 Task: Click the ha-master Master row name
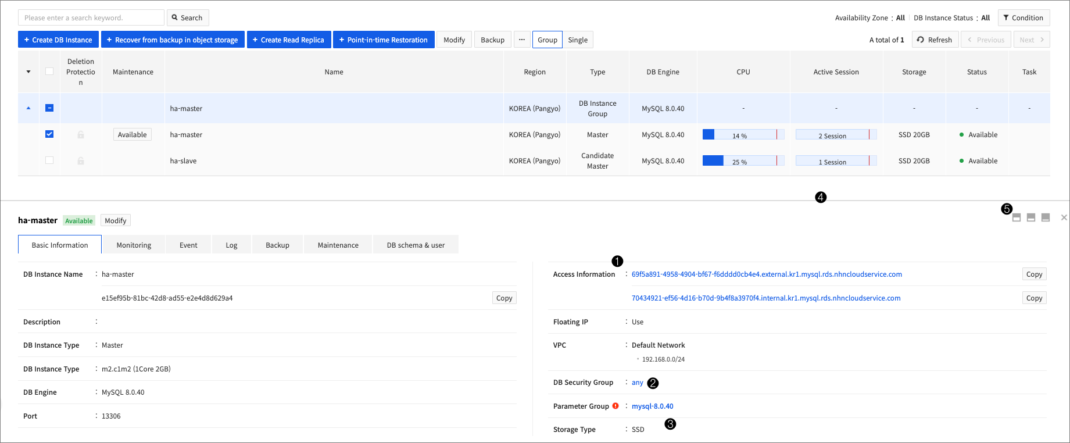pos(186,135)
